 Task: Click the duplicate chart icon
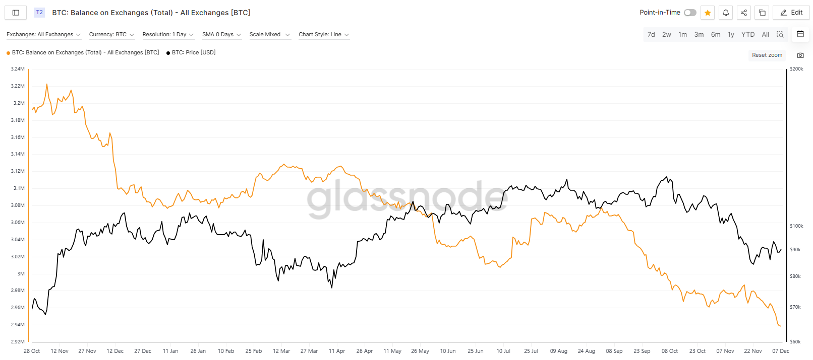762,13
